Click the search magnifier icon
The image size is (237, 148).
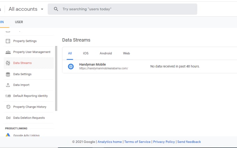56,9
